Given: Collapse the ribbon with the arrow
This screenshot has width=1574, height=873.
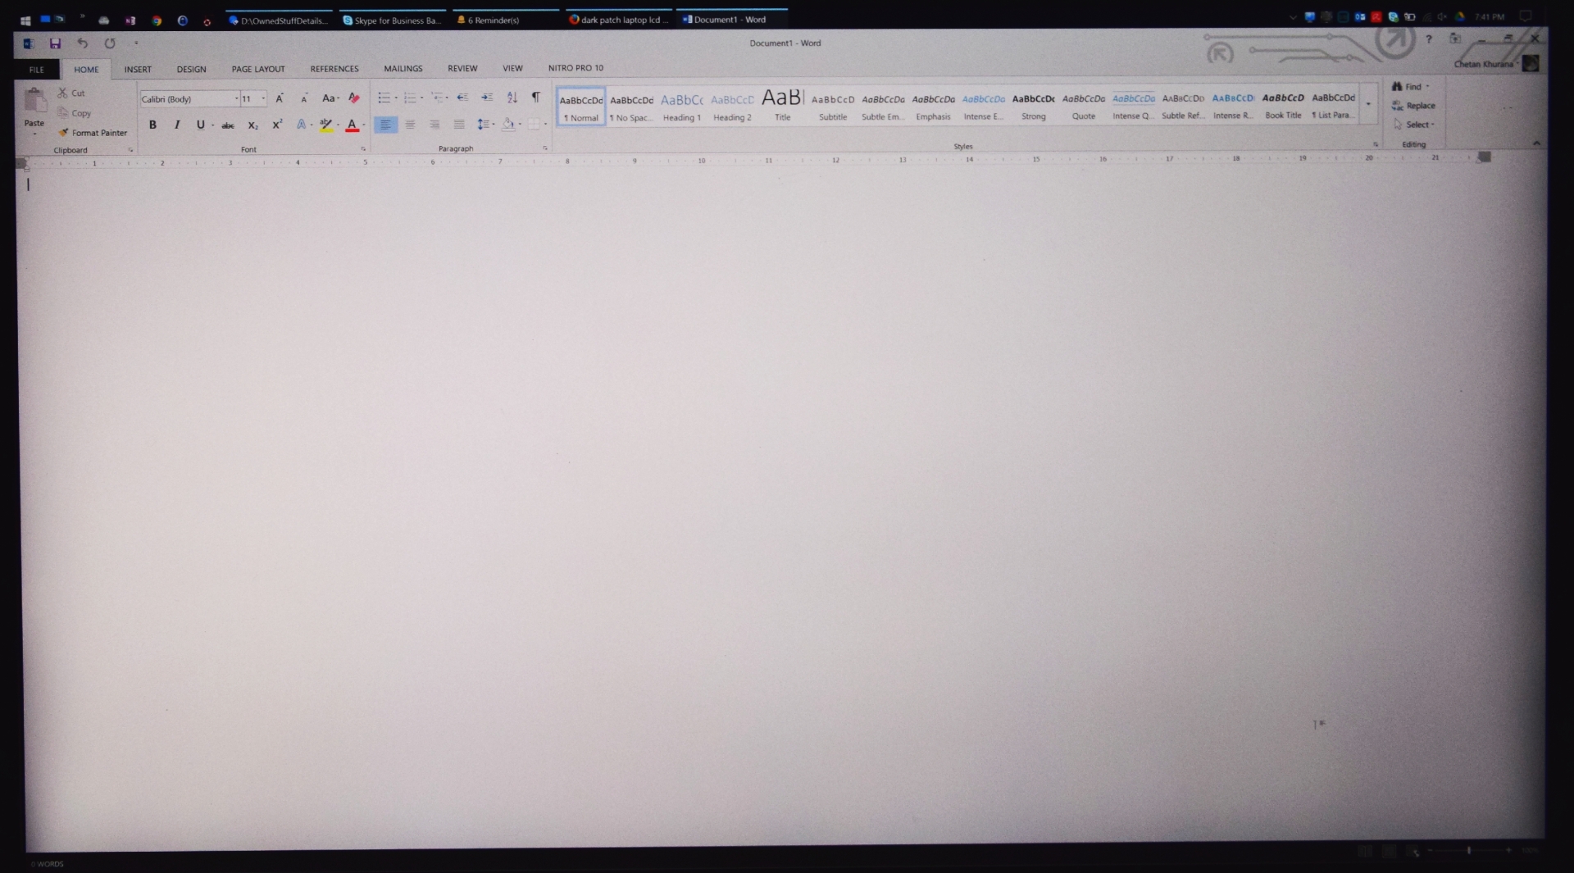Looking at the screenshot, I should pyautogui.click(x=1536, y=143).
